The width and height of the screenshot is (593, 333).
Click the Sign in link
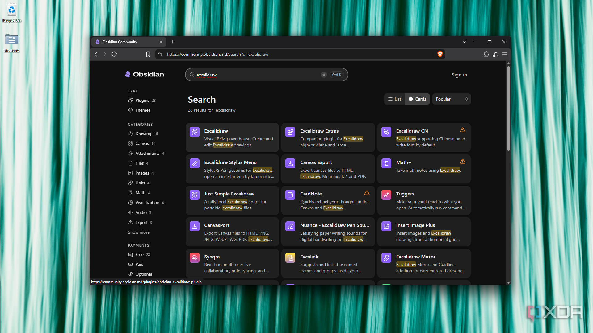point(459,75)
